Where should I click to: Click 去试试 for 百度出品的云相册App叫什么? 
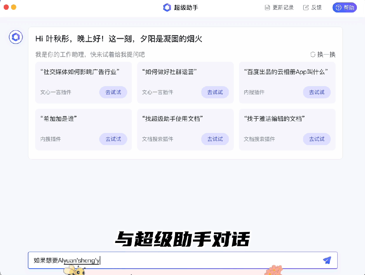tap(317, 92)
